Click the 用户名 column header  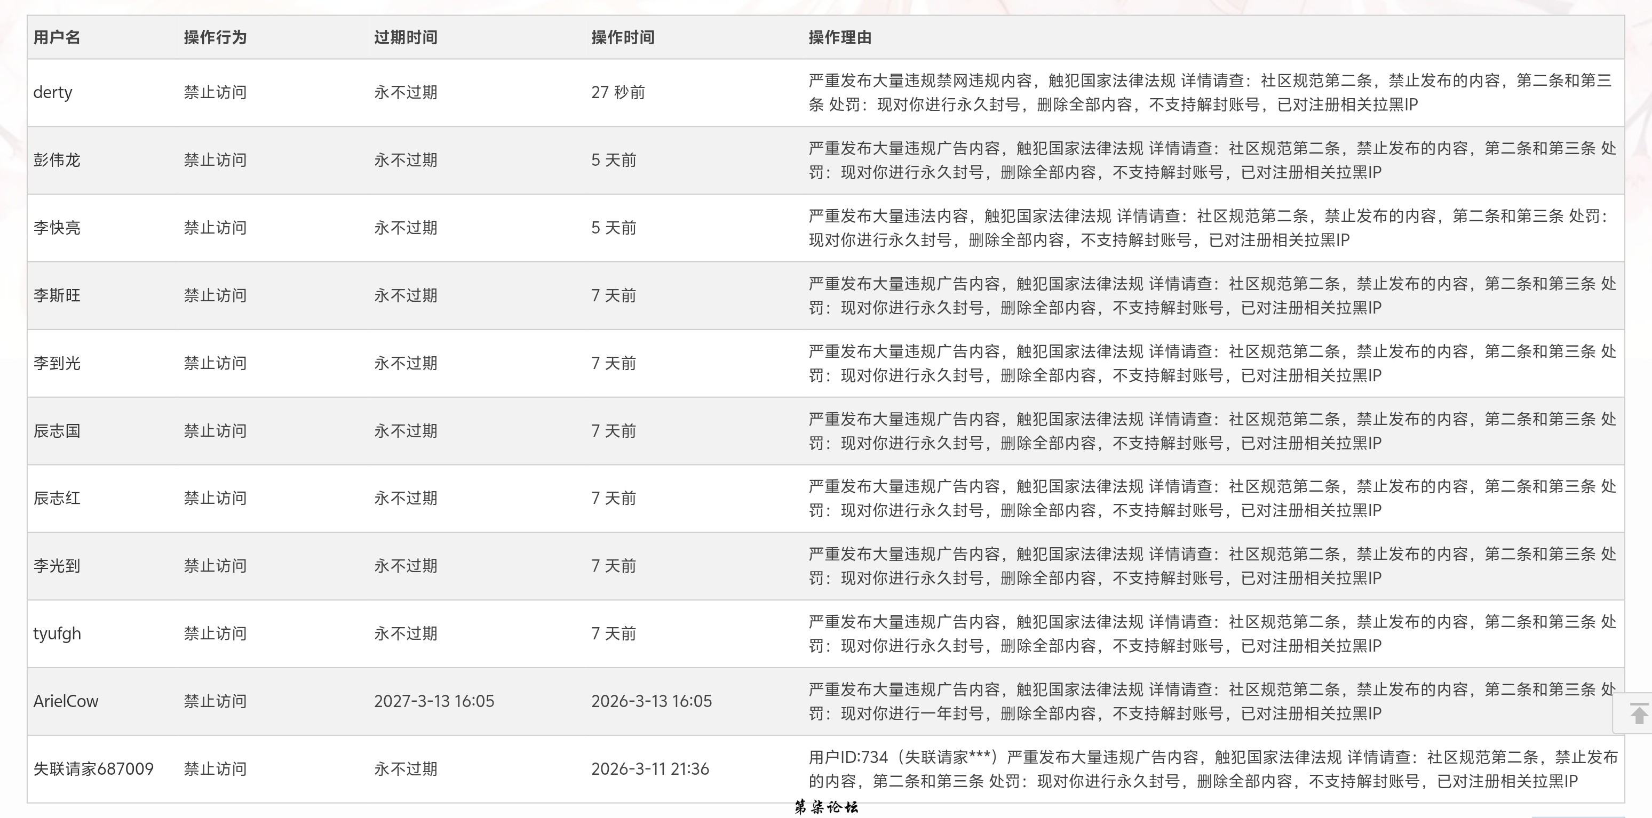coord(57,37)
